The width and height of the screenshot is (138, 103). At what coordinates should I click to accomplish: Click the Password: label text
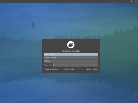[48, 65]
